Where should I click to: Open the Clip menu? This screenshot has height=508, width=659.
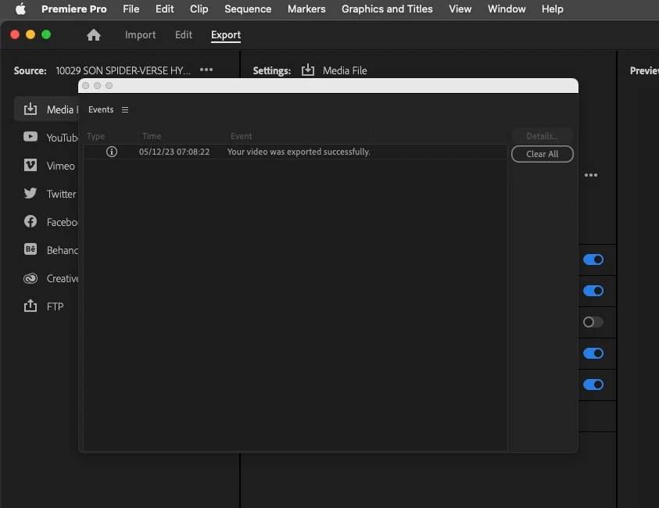click(x=199, y=9)
